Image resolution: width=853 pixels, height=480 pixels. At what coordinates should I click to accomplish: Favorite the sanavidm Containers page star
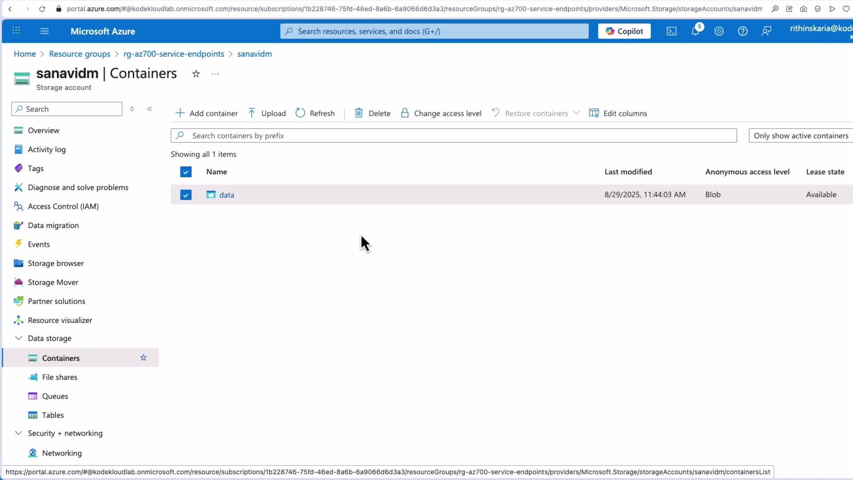pos(196,74)
